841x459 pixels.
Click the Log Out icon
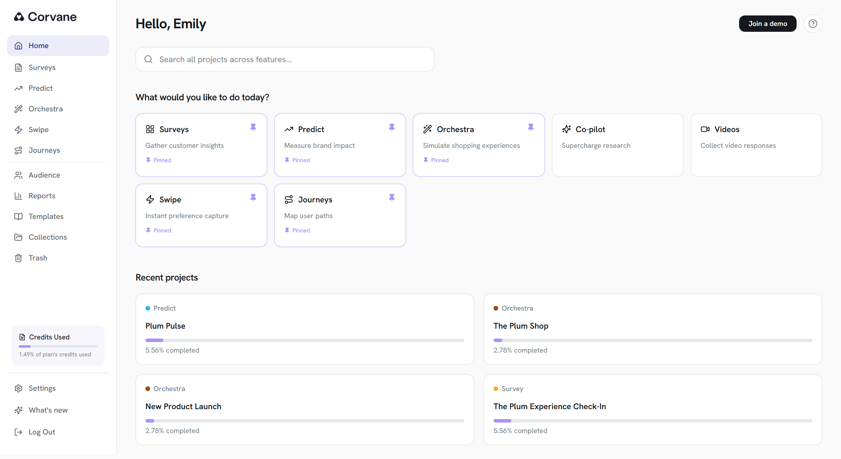pos(19,432)
